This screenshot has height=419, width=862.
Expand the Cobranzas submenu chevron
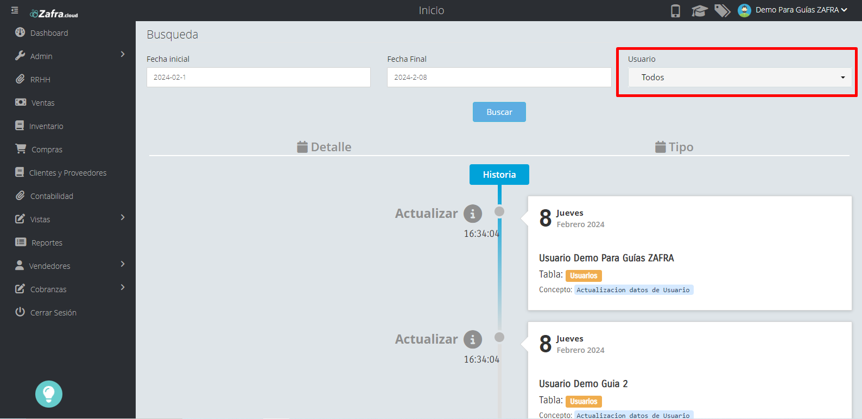tap(123, 287)
